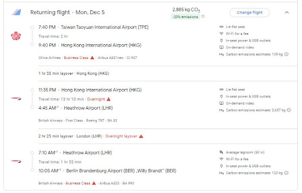Click the airline icon beside Returning flight header
302x193 pixels.
pos(16,12)
